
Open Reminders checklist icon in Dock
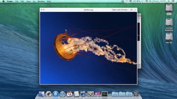[x=76, y=94]
